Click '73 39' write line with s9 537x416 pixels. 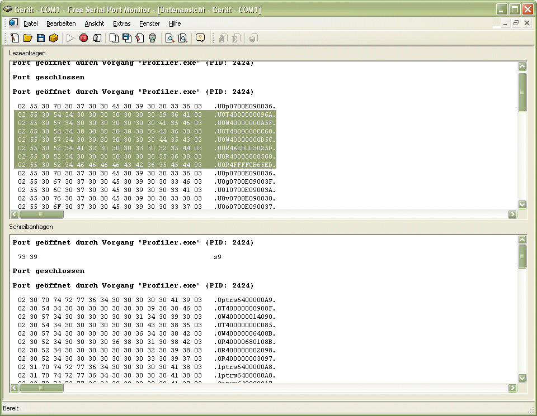(x=120, y=257)
